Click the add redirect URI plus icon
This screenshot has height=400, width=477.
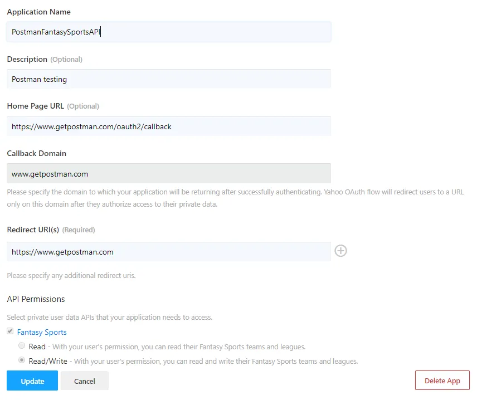(x=340, y=251)
